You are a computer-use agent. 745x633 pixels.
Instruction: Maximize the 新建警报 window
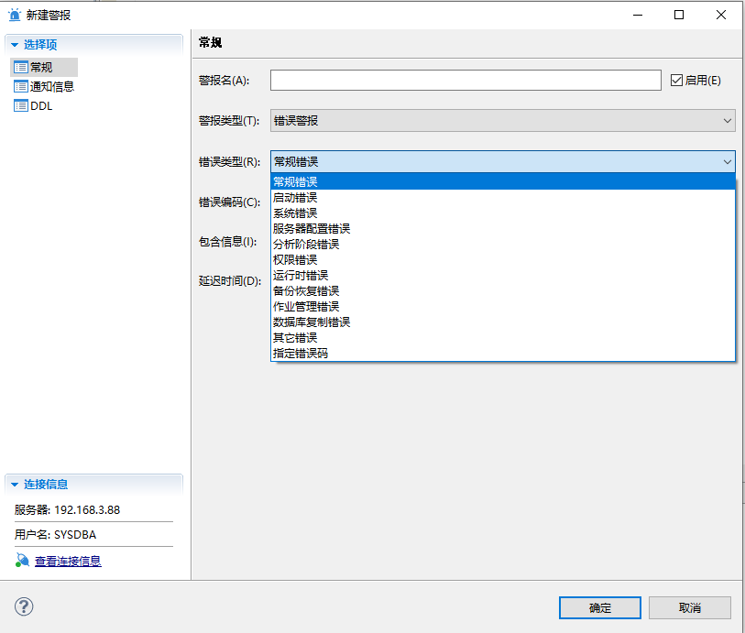679,15
